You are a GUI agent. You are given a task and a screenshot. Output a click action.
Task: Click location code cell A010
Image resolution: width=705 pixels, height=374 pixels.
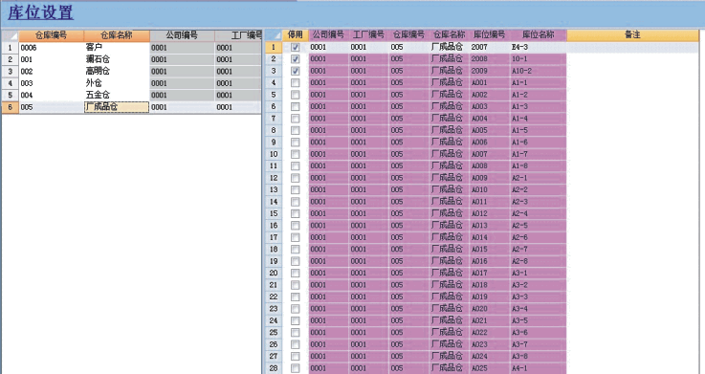[490, 189]
